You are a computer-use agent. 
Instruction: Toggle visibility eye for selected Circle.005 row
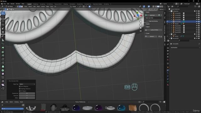point(197,22)
